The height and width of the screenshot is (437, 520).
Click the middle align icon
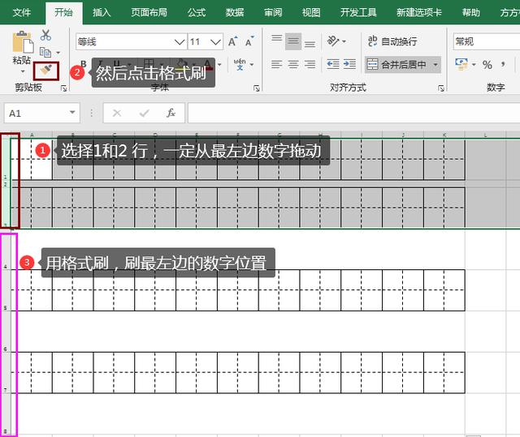pos(293,41)
